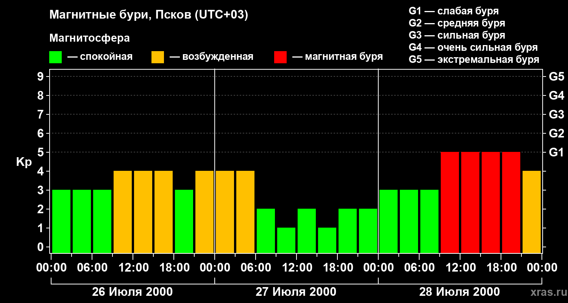Click the '5' value on Kp axis
Image resolution: width=568 pixels, height=303 pixels.
41,152
